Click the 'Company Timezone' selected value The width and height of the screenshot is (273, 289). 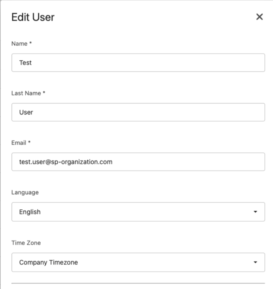(x=48, y=262)
